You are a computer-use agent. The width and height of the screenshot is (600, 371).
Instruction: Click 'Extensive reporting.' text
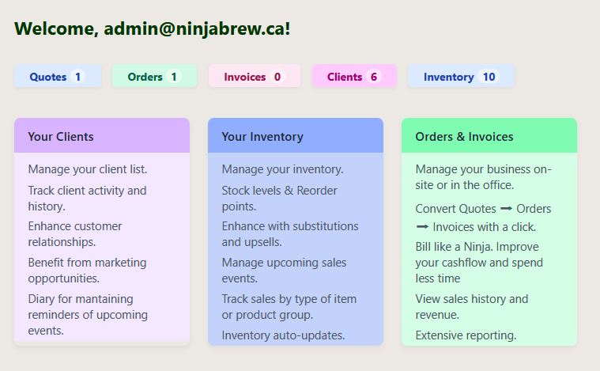pyautogui.click(x=466, y=335)
